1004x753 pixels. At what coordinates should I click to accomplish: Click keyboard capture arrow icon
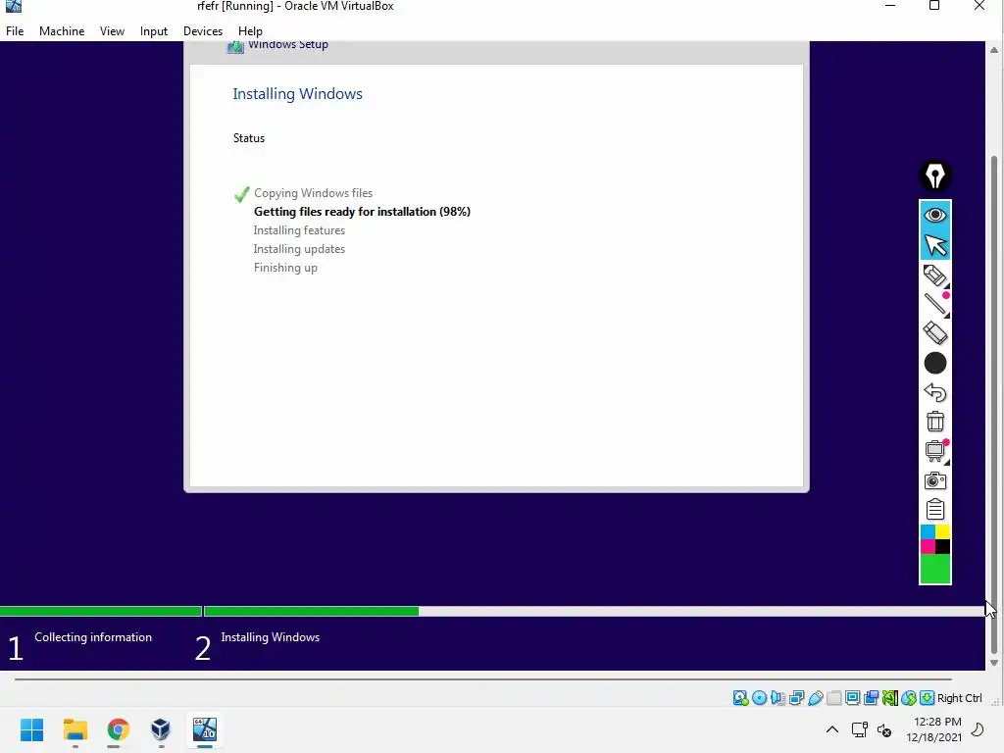[927, 698]
